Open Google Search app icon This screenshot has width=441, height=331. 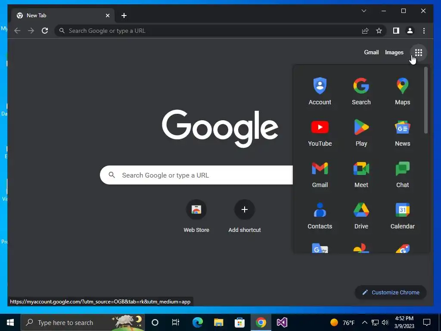[361, 91]
